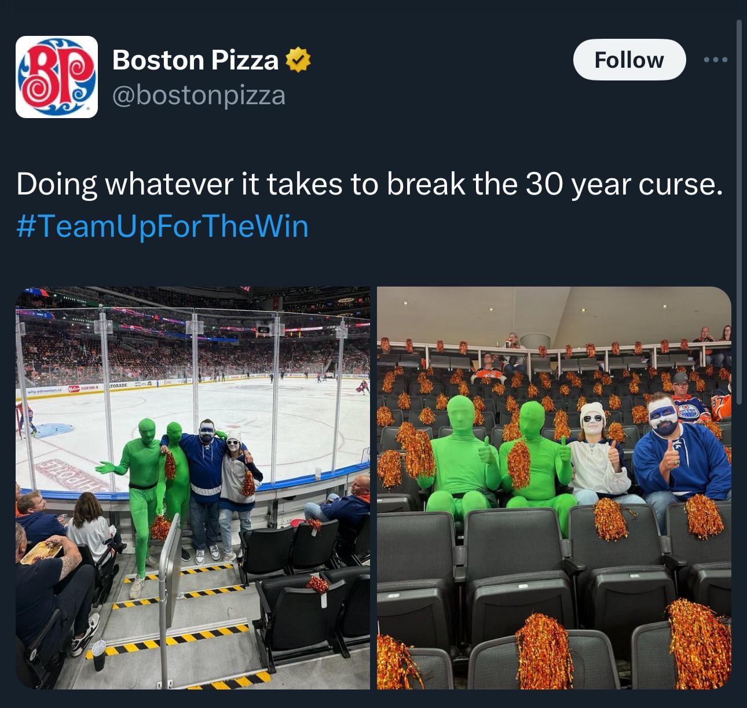Click the gold verified badge
The height and width of the screenshot is (708, 747).
(x=299, y=60)
